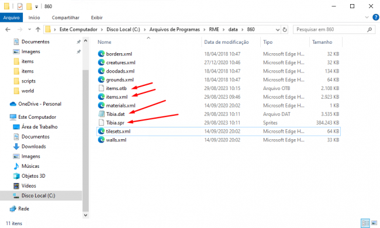Click the 384.243 KB size cell
The height and width of the screenshot is (228, 380).
pyautogui.click(x=327, y=123)
